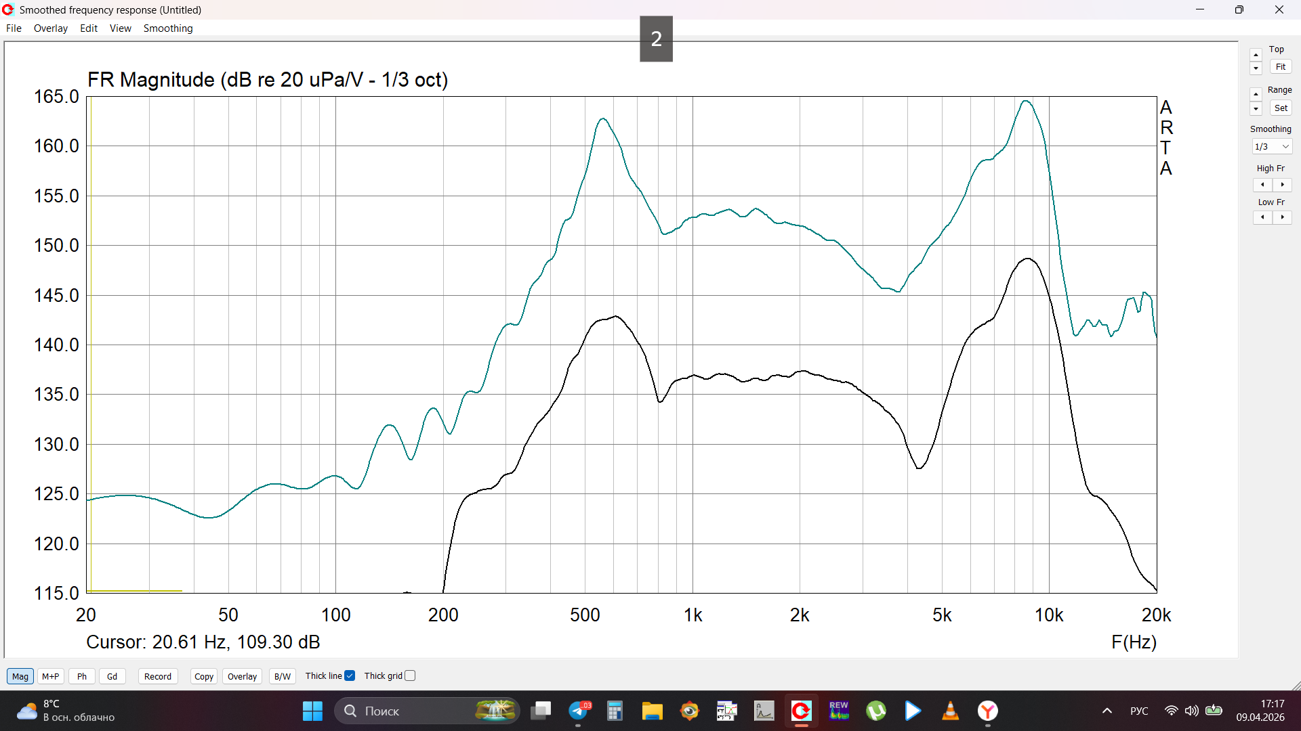Screen dimensions: 1301x731
Task: Enable the Thick grid checkbox
Action: click(410, 675)
